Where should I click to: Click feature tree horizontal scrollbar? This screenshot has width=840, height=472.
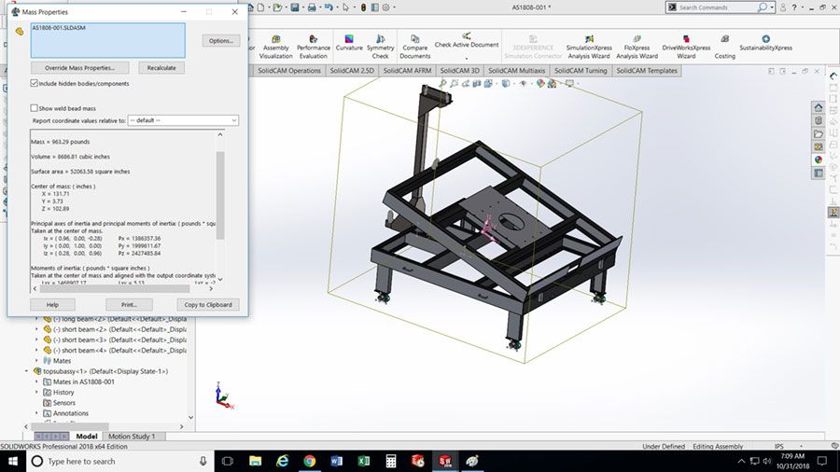70,426
